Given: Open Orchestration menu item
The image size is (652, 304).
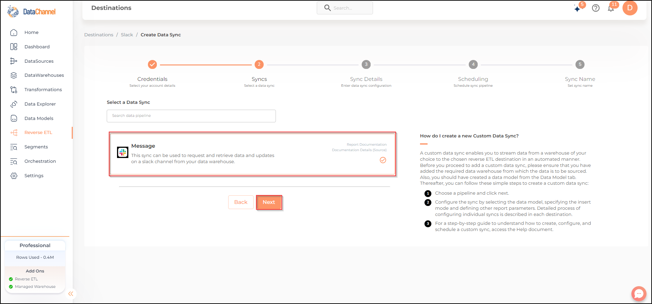Looking at the screenshot, I should point(40,161).
